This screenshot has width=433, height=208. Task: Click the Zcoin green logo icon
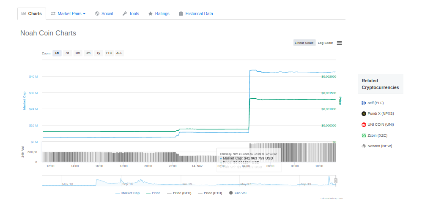(364, 135)
